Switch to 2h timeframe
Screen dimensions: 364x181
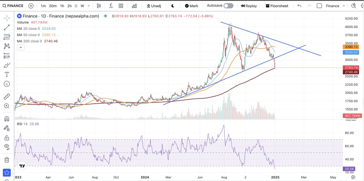coord(69,6)
